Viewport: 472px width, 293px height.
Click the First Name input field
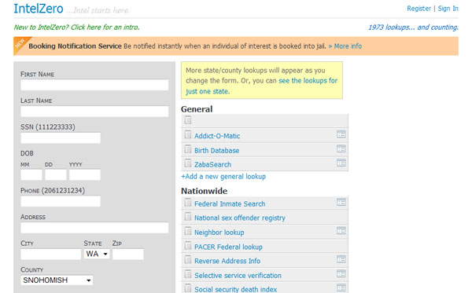94,85
